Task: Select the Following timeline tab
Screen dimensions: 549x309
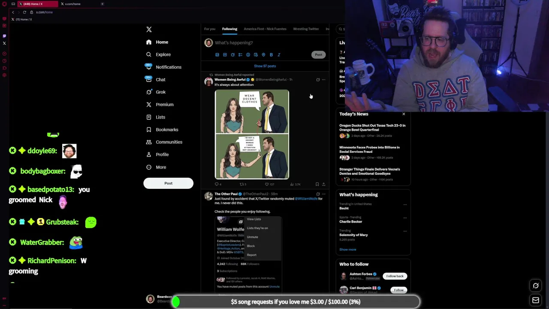Action: [x=229, y=29]
